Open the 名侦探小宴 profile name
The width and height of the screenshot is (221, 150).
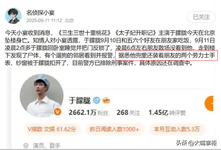pyautogui.click(x=40, y=13)
